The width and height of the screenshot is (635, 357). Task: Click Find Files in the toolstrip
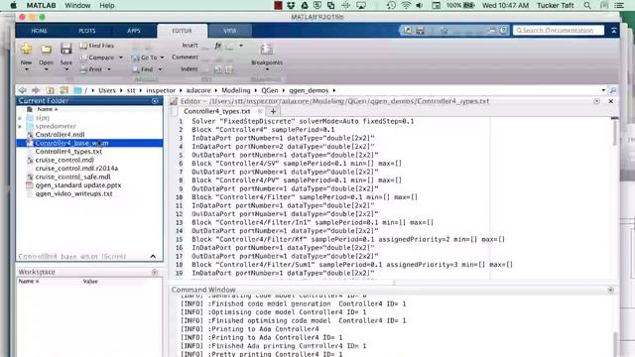pyautogui.click(x=97, y=46)
